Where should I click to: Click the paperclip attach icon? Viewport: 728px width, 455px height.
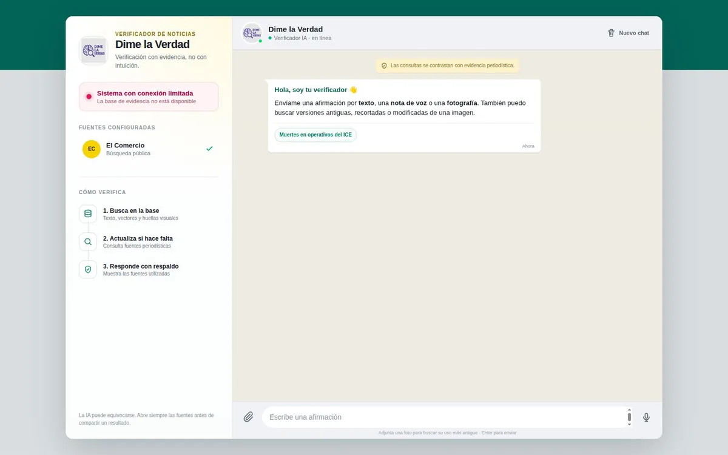[248, 417]
